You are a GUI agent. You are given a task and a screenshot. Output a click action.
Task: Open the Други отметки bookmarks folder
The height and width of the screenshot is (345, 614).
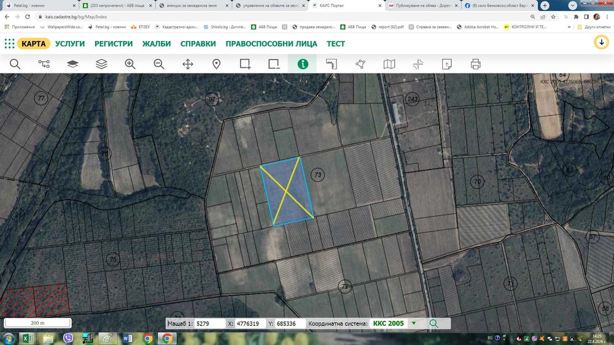point(594,27)
